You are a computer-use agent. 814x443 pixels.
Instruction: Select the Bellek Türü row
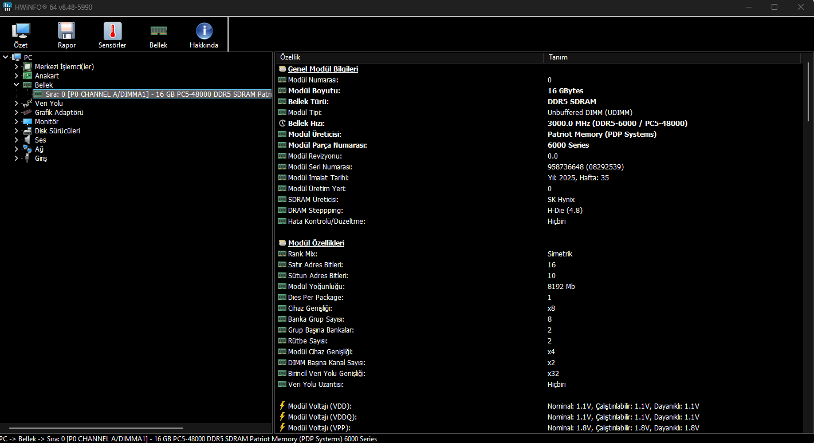(540, 101)
